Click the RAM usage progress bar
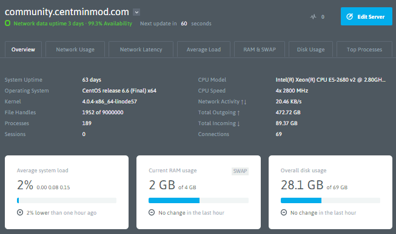The width and height of the screenshot is (396, 234). [x=198, y=201]
